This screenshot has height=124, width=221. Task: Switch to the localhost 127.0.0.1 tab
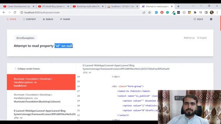pyautogui.click(x=123, y=7)
